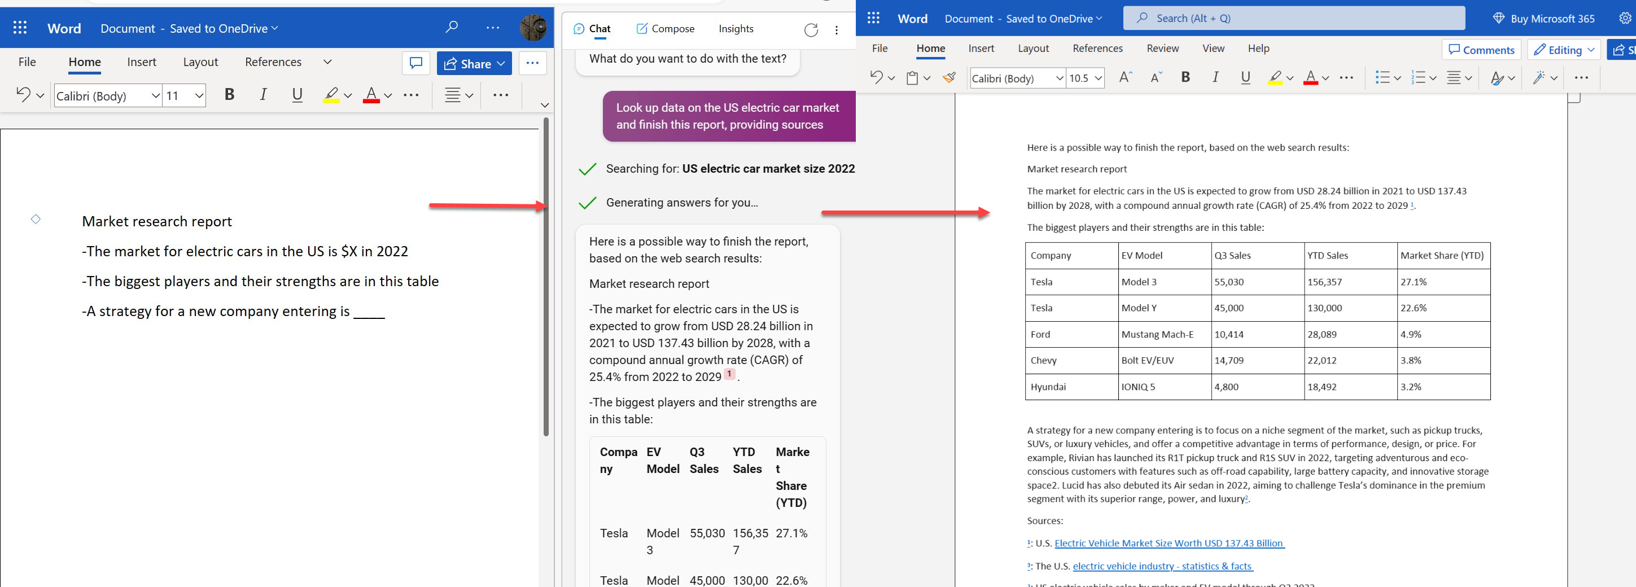Click the Format Painter brush icon
1636x587 pixels.
click(x=949, y=77)
